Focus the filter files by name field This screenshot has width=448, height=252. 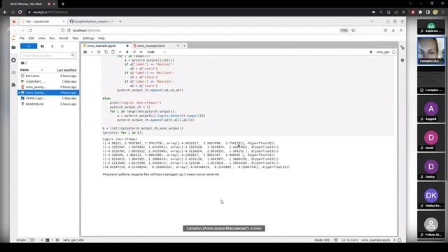[48, 55]
